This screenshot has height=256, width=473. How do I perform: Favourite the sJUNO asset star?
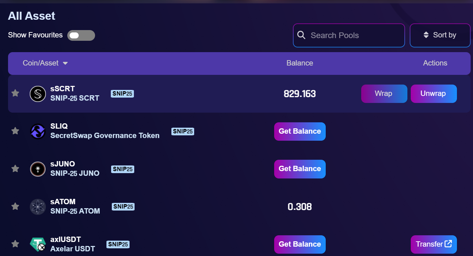coord(15,168)
